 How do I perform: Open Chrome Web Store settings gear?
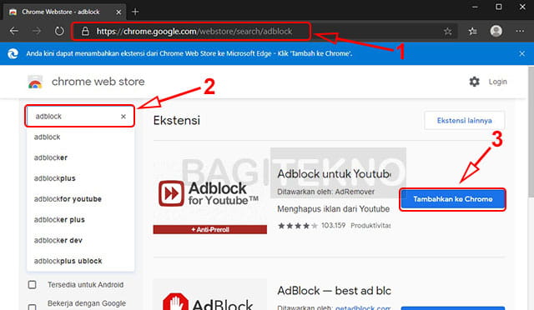click(x=474, y=82)
